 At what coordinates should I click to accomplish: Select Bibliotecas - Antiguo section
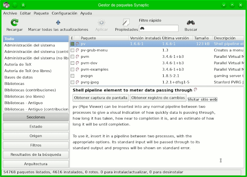pos(36,103)
